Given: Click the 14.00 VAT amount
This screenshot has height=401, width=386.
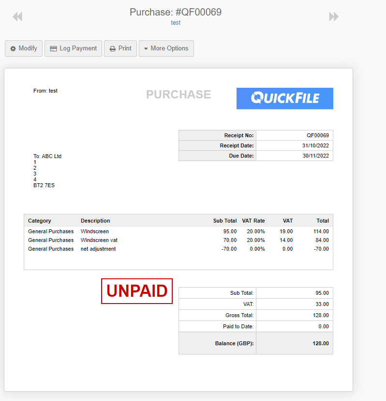Looking at the screenshot, I should click(286, 240).
